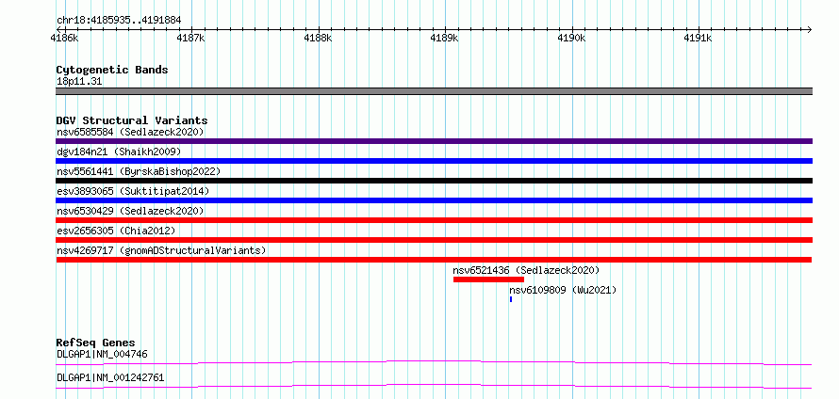Select the tiny blue nsv6109809 variant mark

click(511, 299)
